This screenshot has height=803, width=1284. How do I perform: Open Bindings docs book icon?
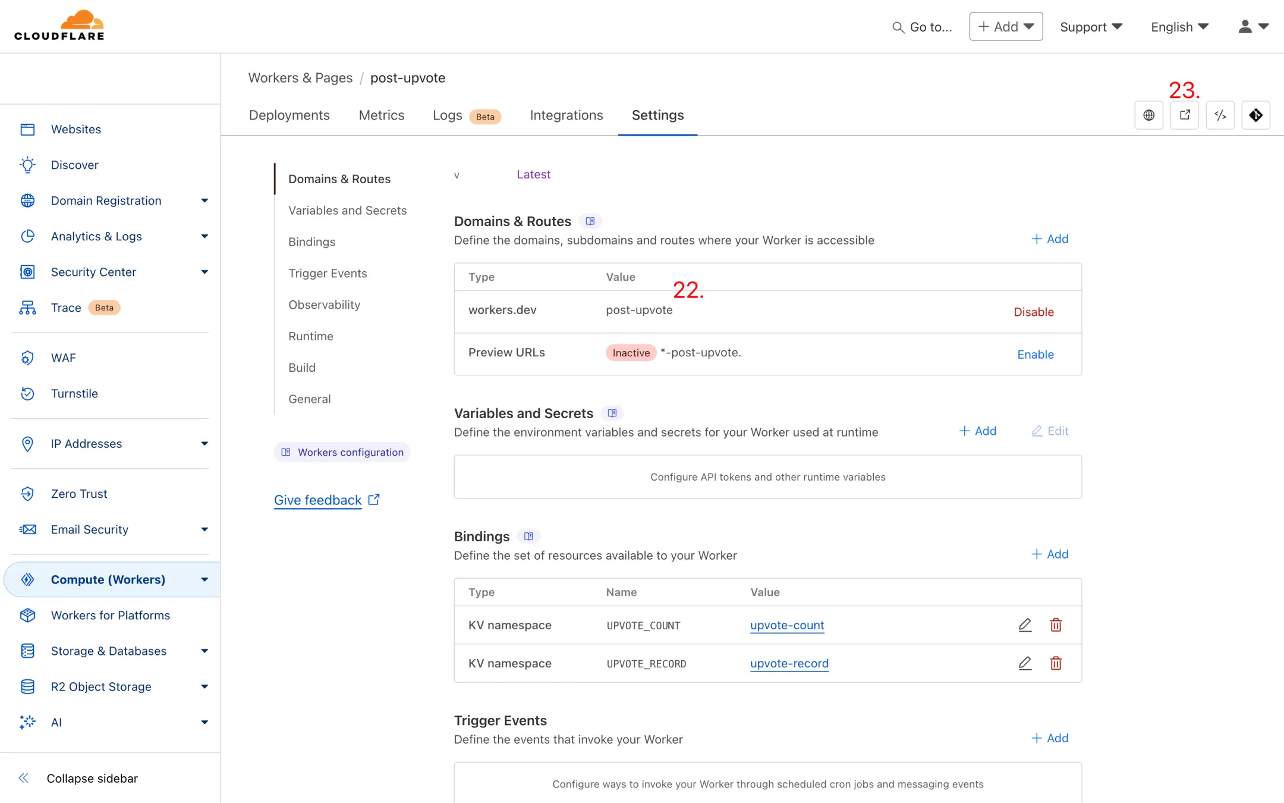tap(528, 537)
